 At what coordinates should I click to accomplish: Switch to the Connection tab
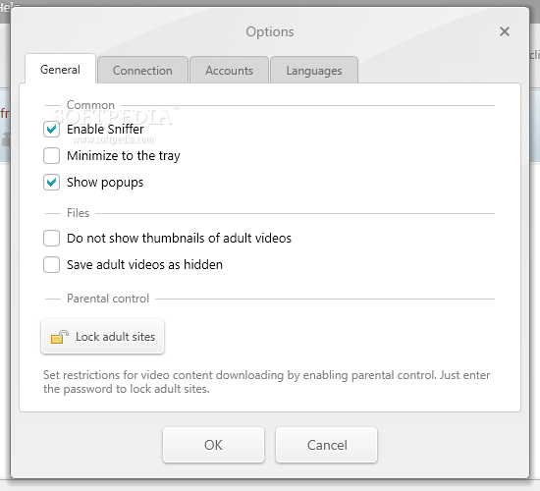(142, 71)
